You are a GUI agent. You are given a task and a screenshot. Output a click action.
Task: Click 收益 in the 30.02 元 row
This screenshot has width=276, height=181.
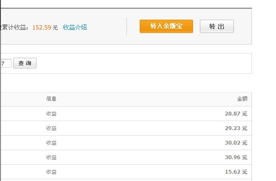52,143
